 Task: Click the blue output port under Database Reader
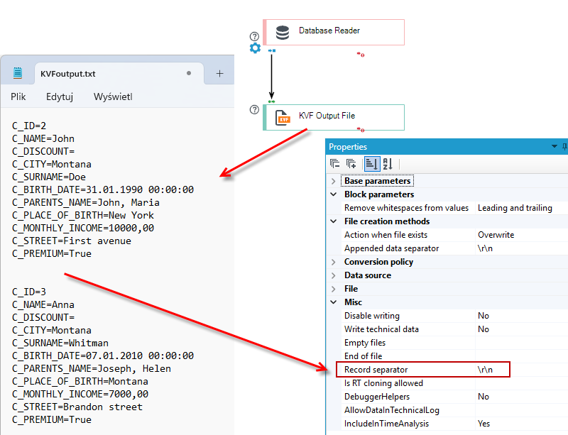(272, 50)
